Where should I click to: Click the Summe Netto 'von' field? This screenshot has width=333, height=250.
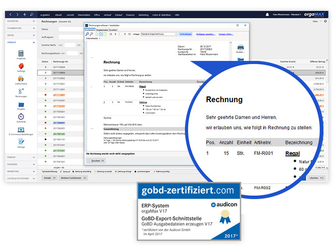(70, 45)
